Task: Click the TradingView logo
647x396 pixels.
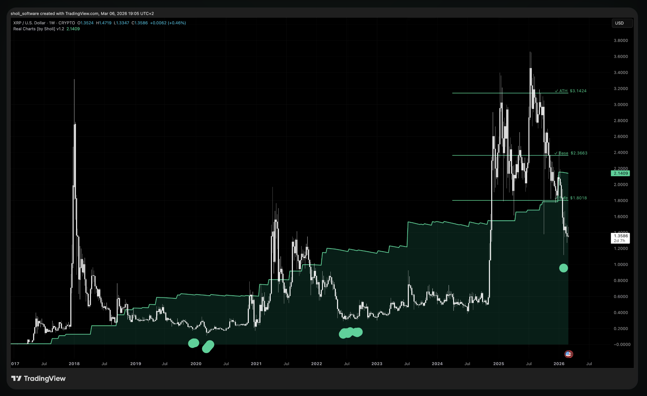Action: [38, 379]
